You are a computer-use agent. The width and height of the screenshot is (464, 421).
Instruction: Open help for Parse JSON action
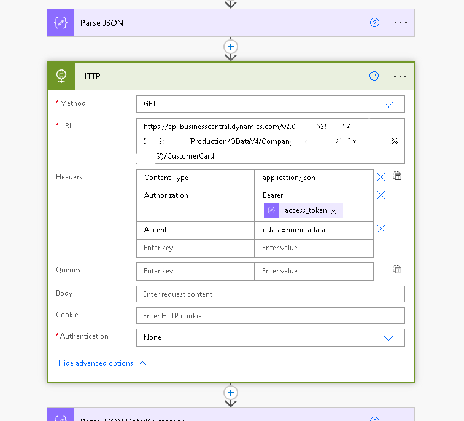[374, 23]
